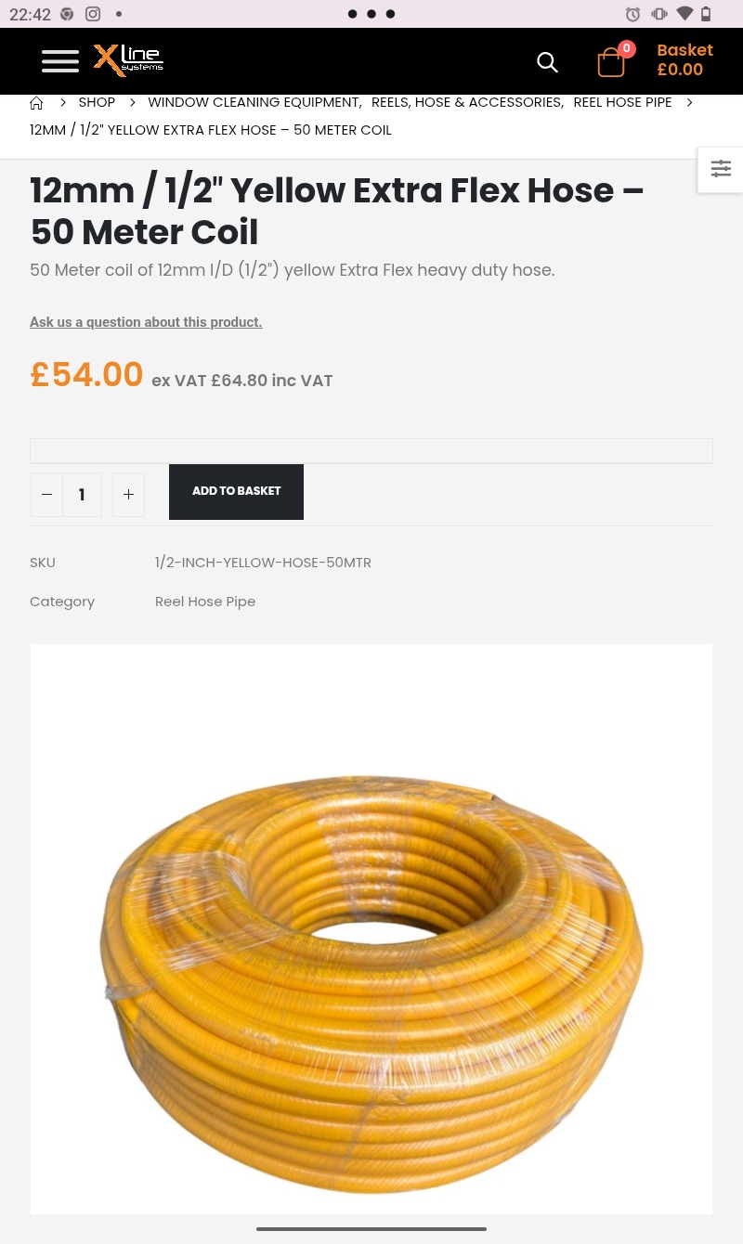Increase quantity with the plus button

point(128,495)
